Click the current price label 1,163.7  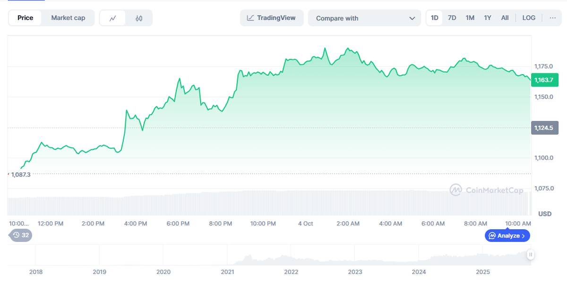point(545,80)
